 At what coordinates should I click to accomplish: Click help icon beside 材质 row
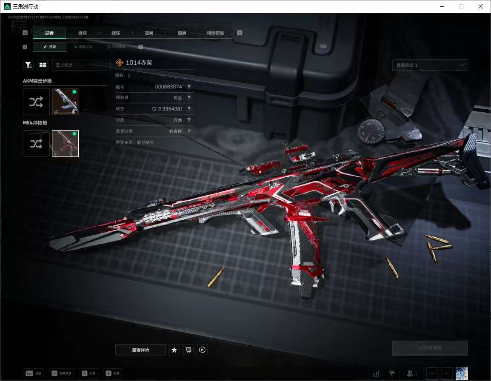click(189, 120)
